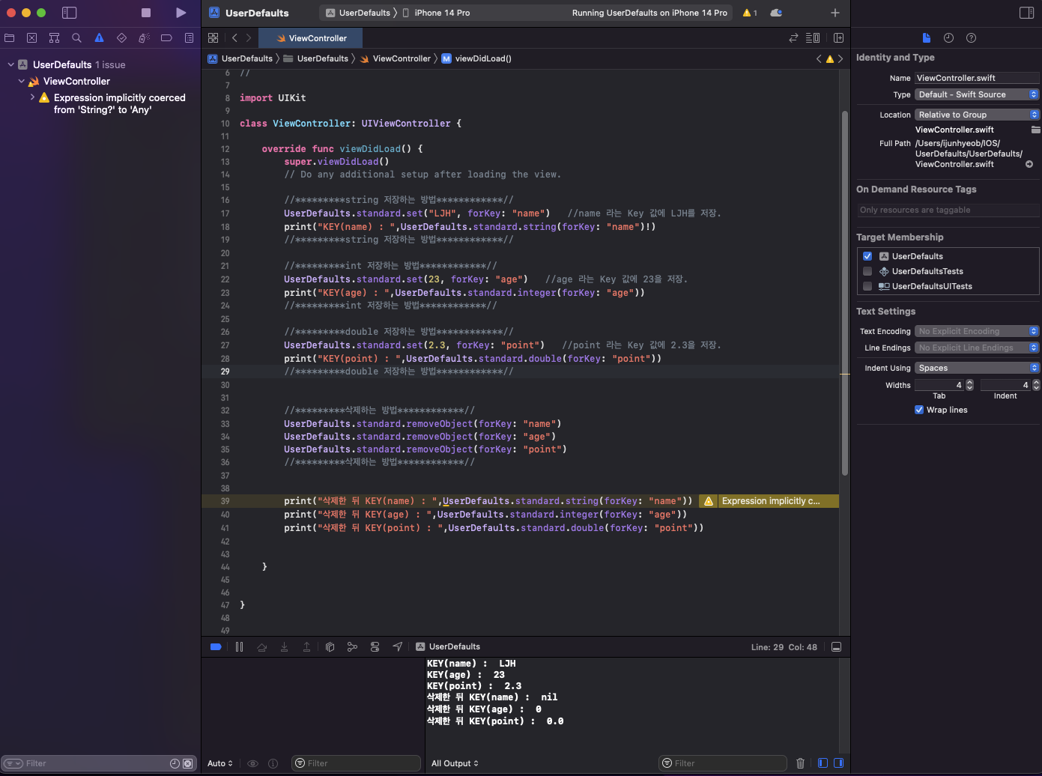
Task: Select the ViewController editor tab
Action: [311, 38]
